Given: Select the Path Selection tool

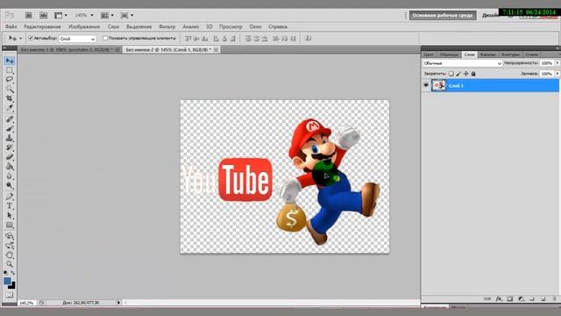Looking at the screenshot, I should (10, 215).
